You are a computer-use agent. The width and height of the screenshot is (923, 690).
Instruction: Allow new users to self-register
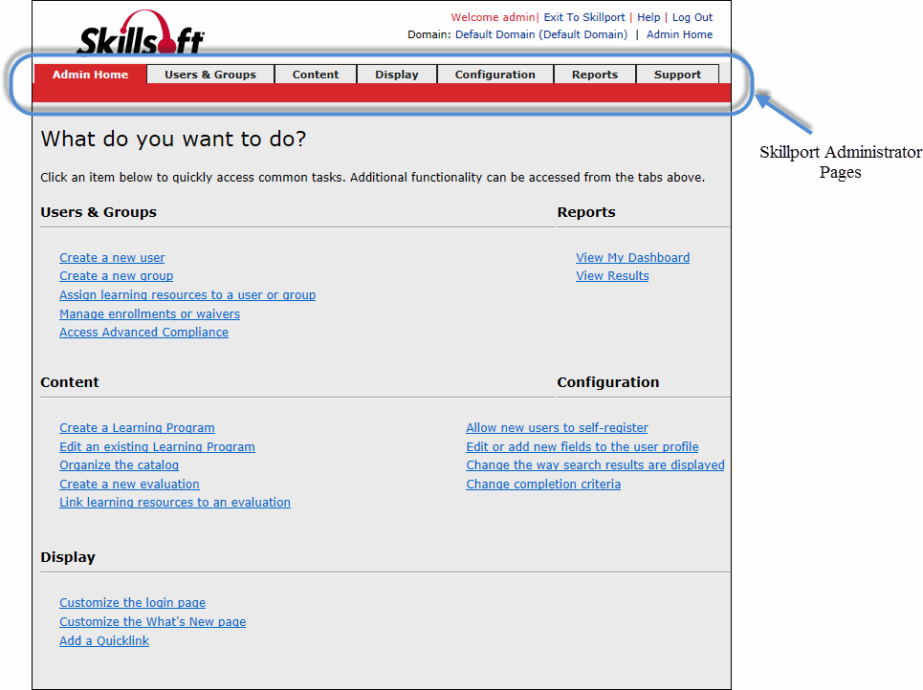557,427
